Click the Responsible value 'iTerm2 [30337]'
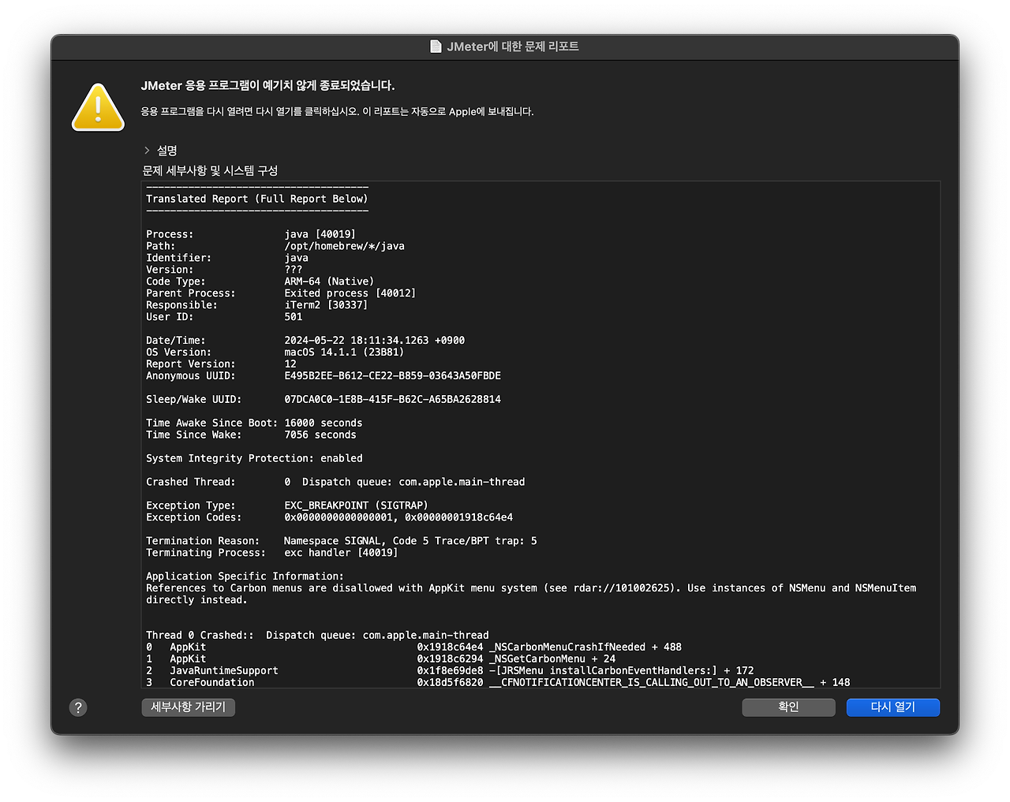 (326, 305)
